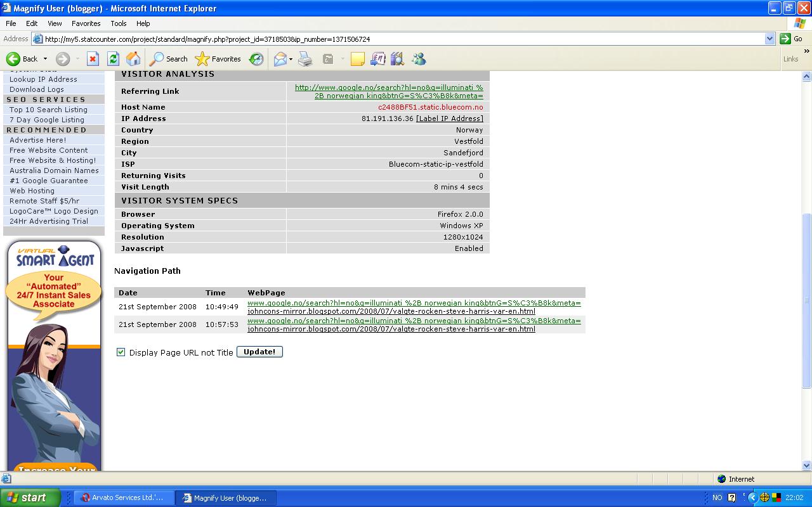Open the Mail button dropdown arrow

tap(291, 59)
